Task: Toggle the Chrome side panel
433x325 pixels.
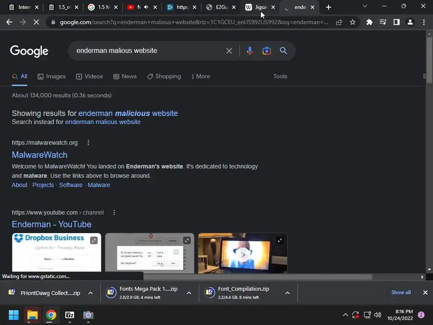Action: tap(397, 22)
